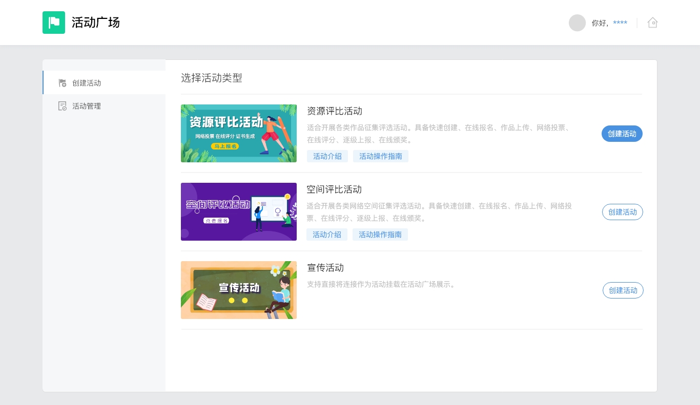Open 活动操作指南 link under 资源评比活动
This screenshot has height=405, width=700.
[380, 156]
